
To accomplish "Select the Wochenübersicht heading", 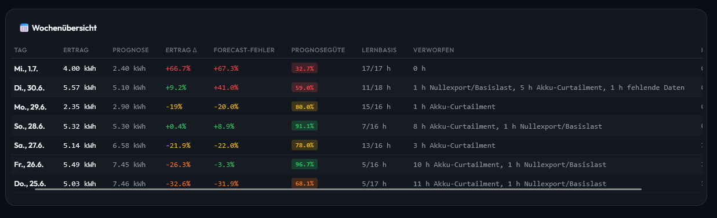I will 64,28.
